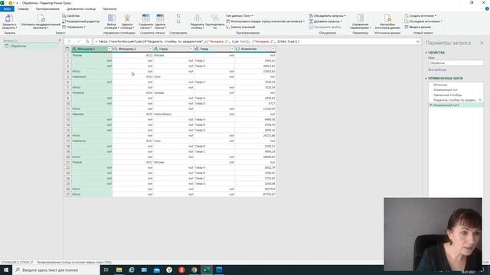
Task: Click Use First Row as Headers
Action: [x=265, y=21]
